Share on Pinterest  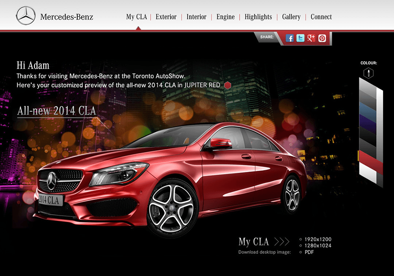pyautogui.click(x=322, y=38)
